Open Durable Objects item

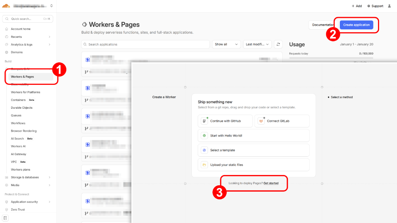tap(21, 108)
